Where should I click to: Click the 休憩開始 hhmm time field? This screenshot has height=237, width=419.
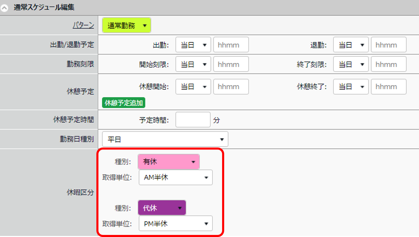pyautogui.click(x=231, y=87)
